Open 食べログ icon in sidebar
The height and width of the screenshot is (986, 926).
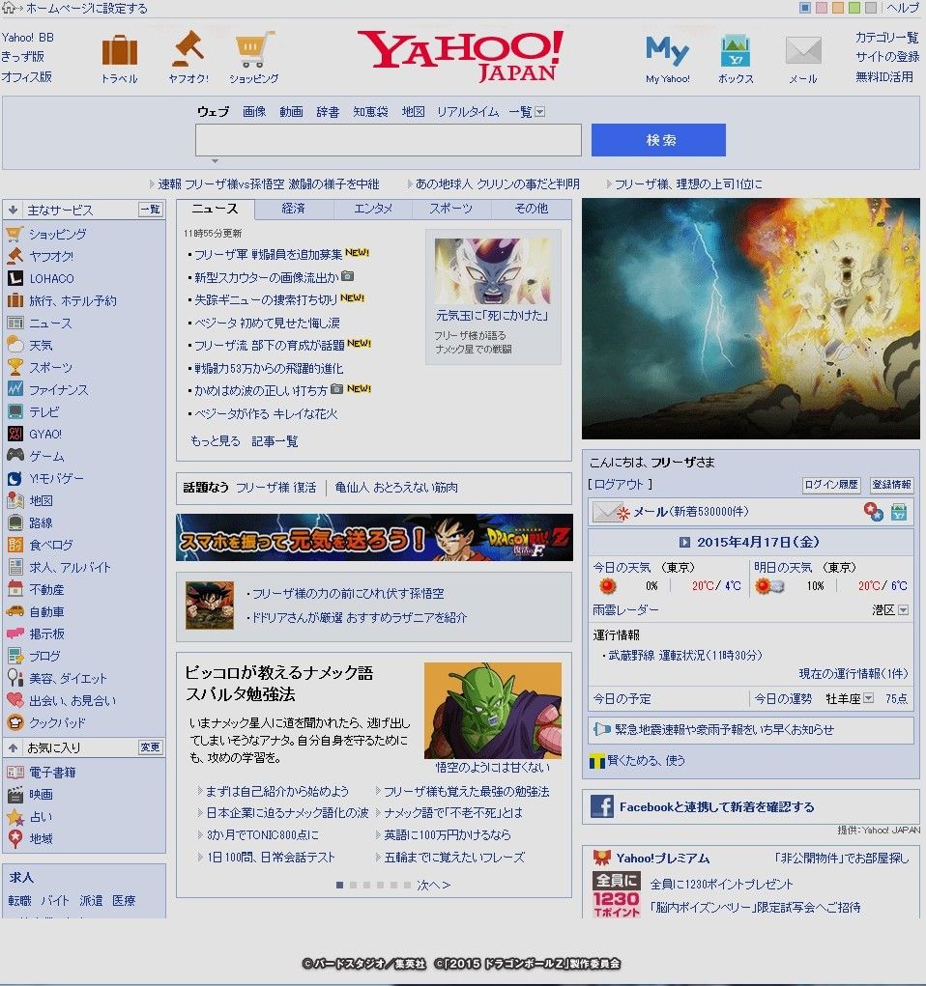pyautogui.click(x=14, y=545)
